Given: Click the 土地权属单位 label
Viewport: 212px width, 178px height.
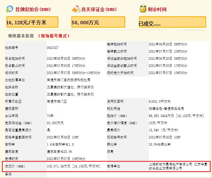Looking at the screenshot, I should (x=15, y=80).
